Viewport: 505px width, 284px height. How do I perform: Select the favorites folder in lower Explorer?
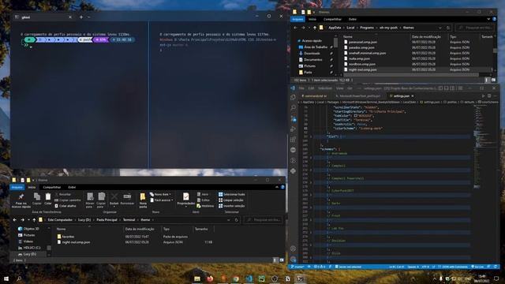[x=65, y=237]
